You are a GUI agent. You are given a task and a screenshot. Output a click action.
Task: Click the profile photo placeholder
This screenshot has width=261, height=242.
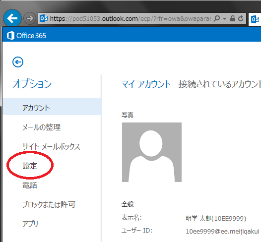[x=152, y=152]
